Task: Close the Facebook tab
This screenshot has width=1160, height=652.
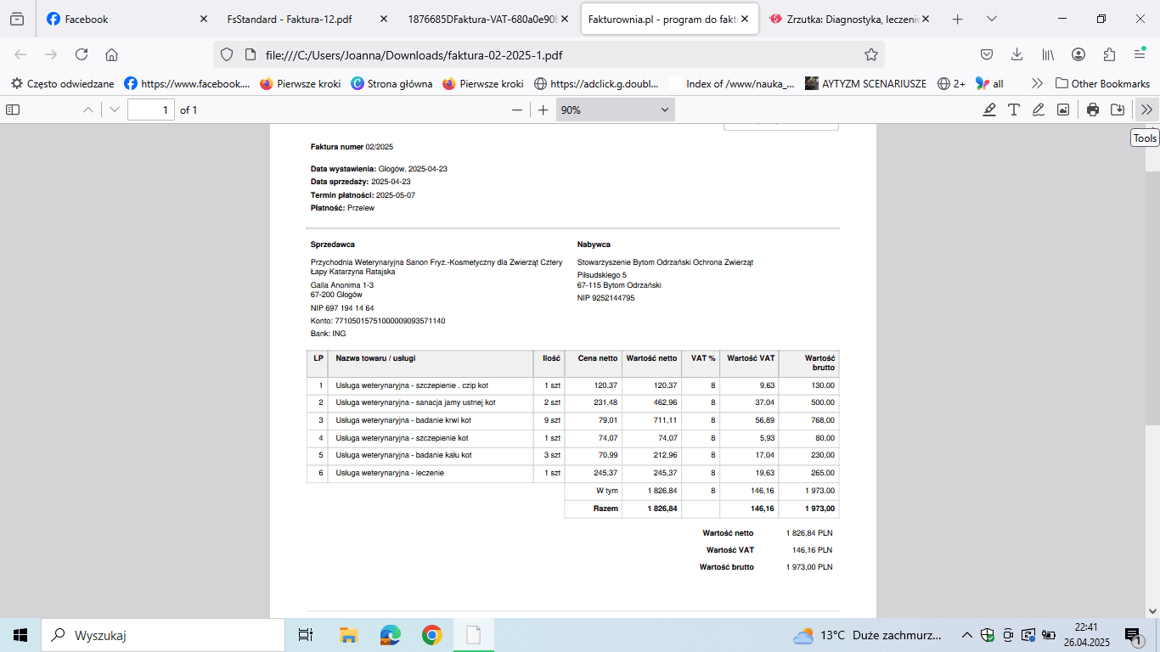Action: point(203,19)
